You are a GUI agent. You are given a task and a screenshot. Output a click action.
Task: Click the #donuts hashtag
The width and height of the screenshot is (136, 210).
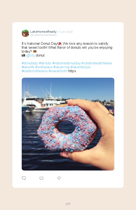[x=45, y=63]
